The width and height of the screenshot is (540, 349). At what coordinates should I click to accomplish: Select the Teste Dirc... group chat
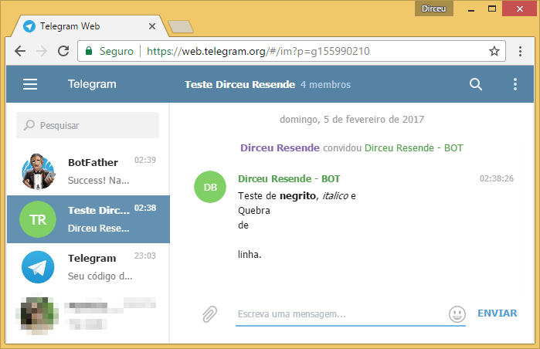[88, 219]
